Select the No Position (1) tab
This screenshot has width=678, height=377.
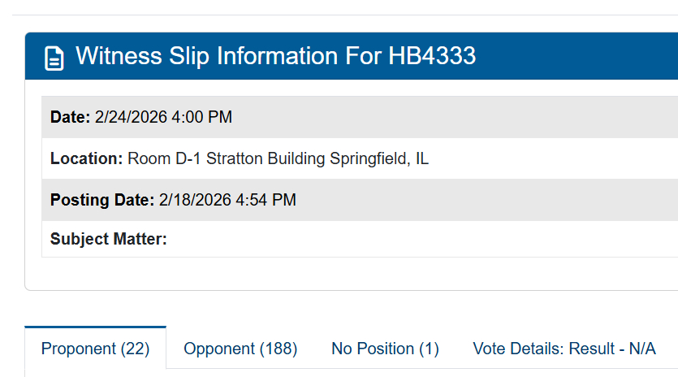coord(385,349)
